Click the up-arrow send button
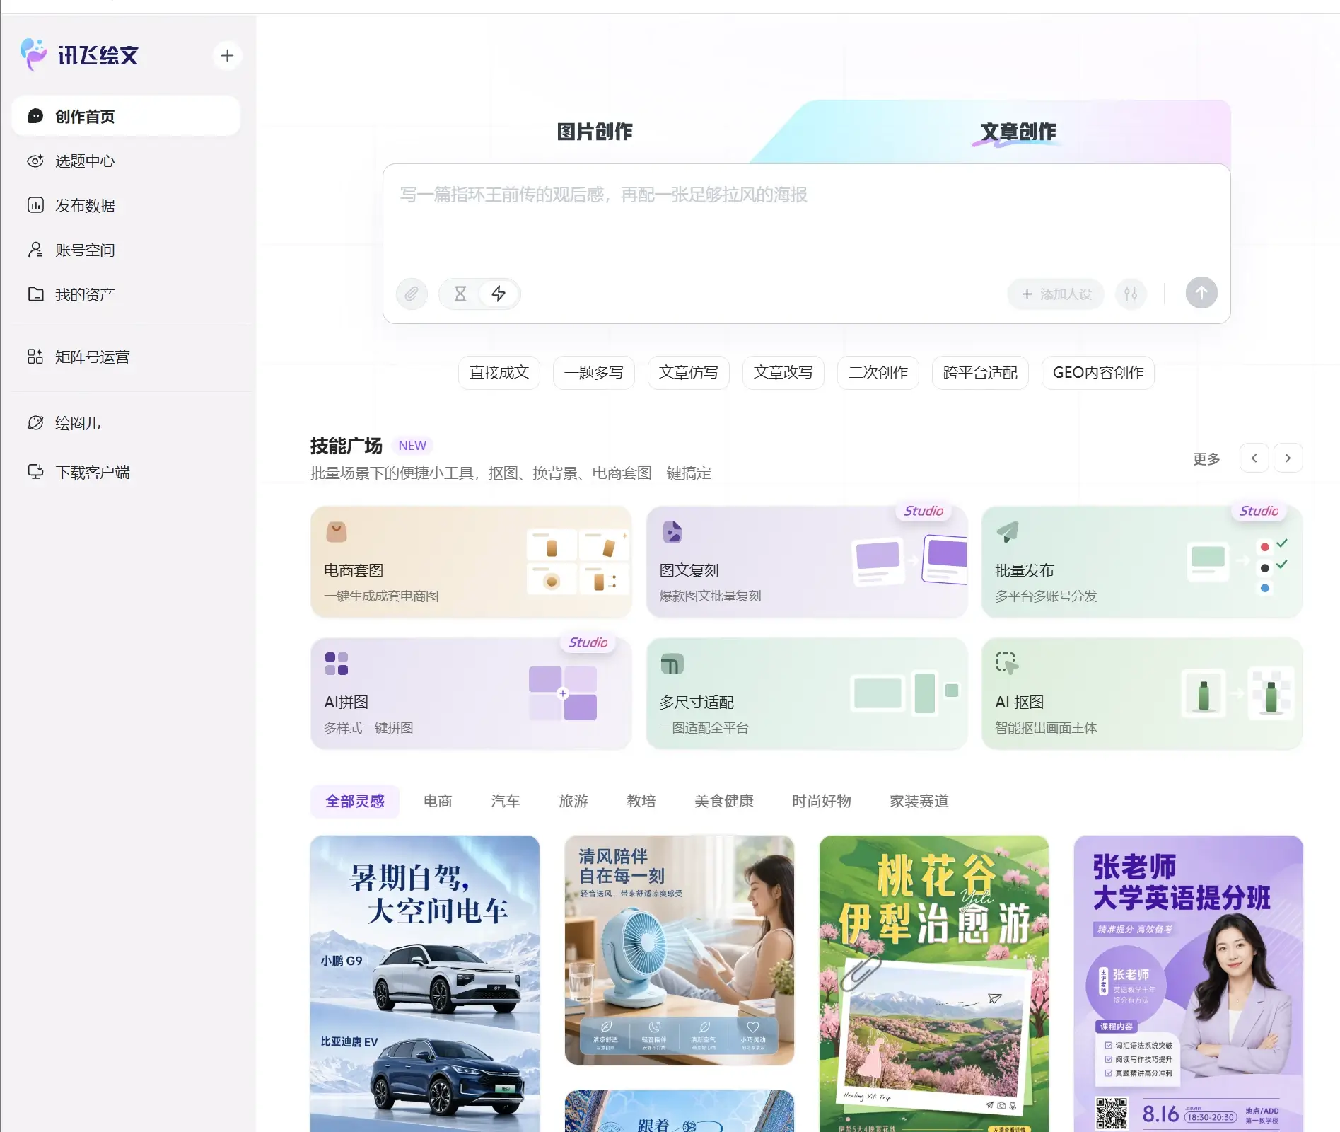1340x1132 pixels. pyautogui.click(x=1201, y=293)
